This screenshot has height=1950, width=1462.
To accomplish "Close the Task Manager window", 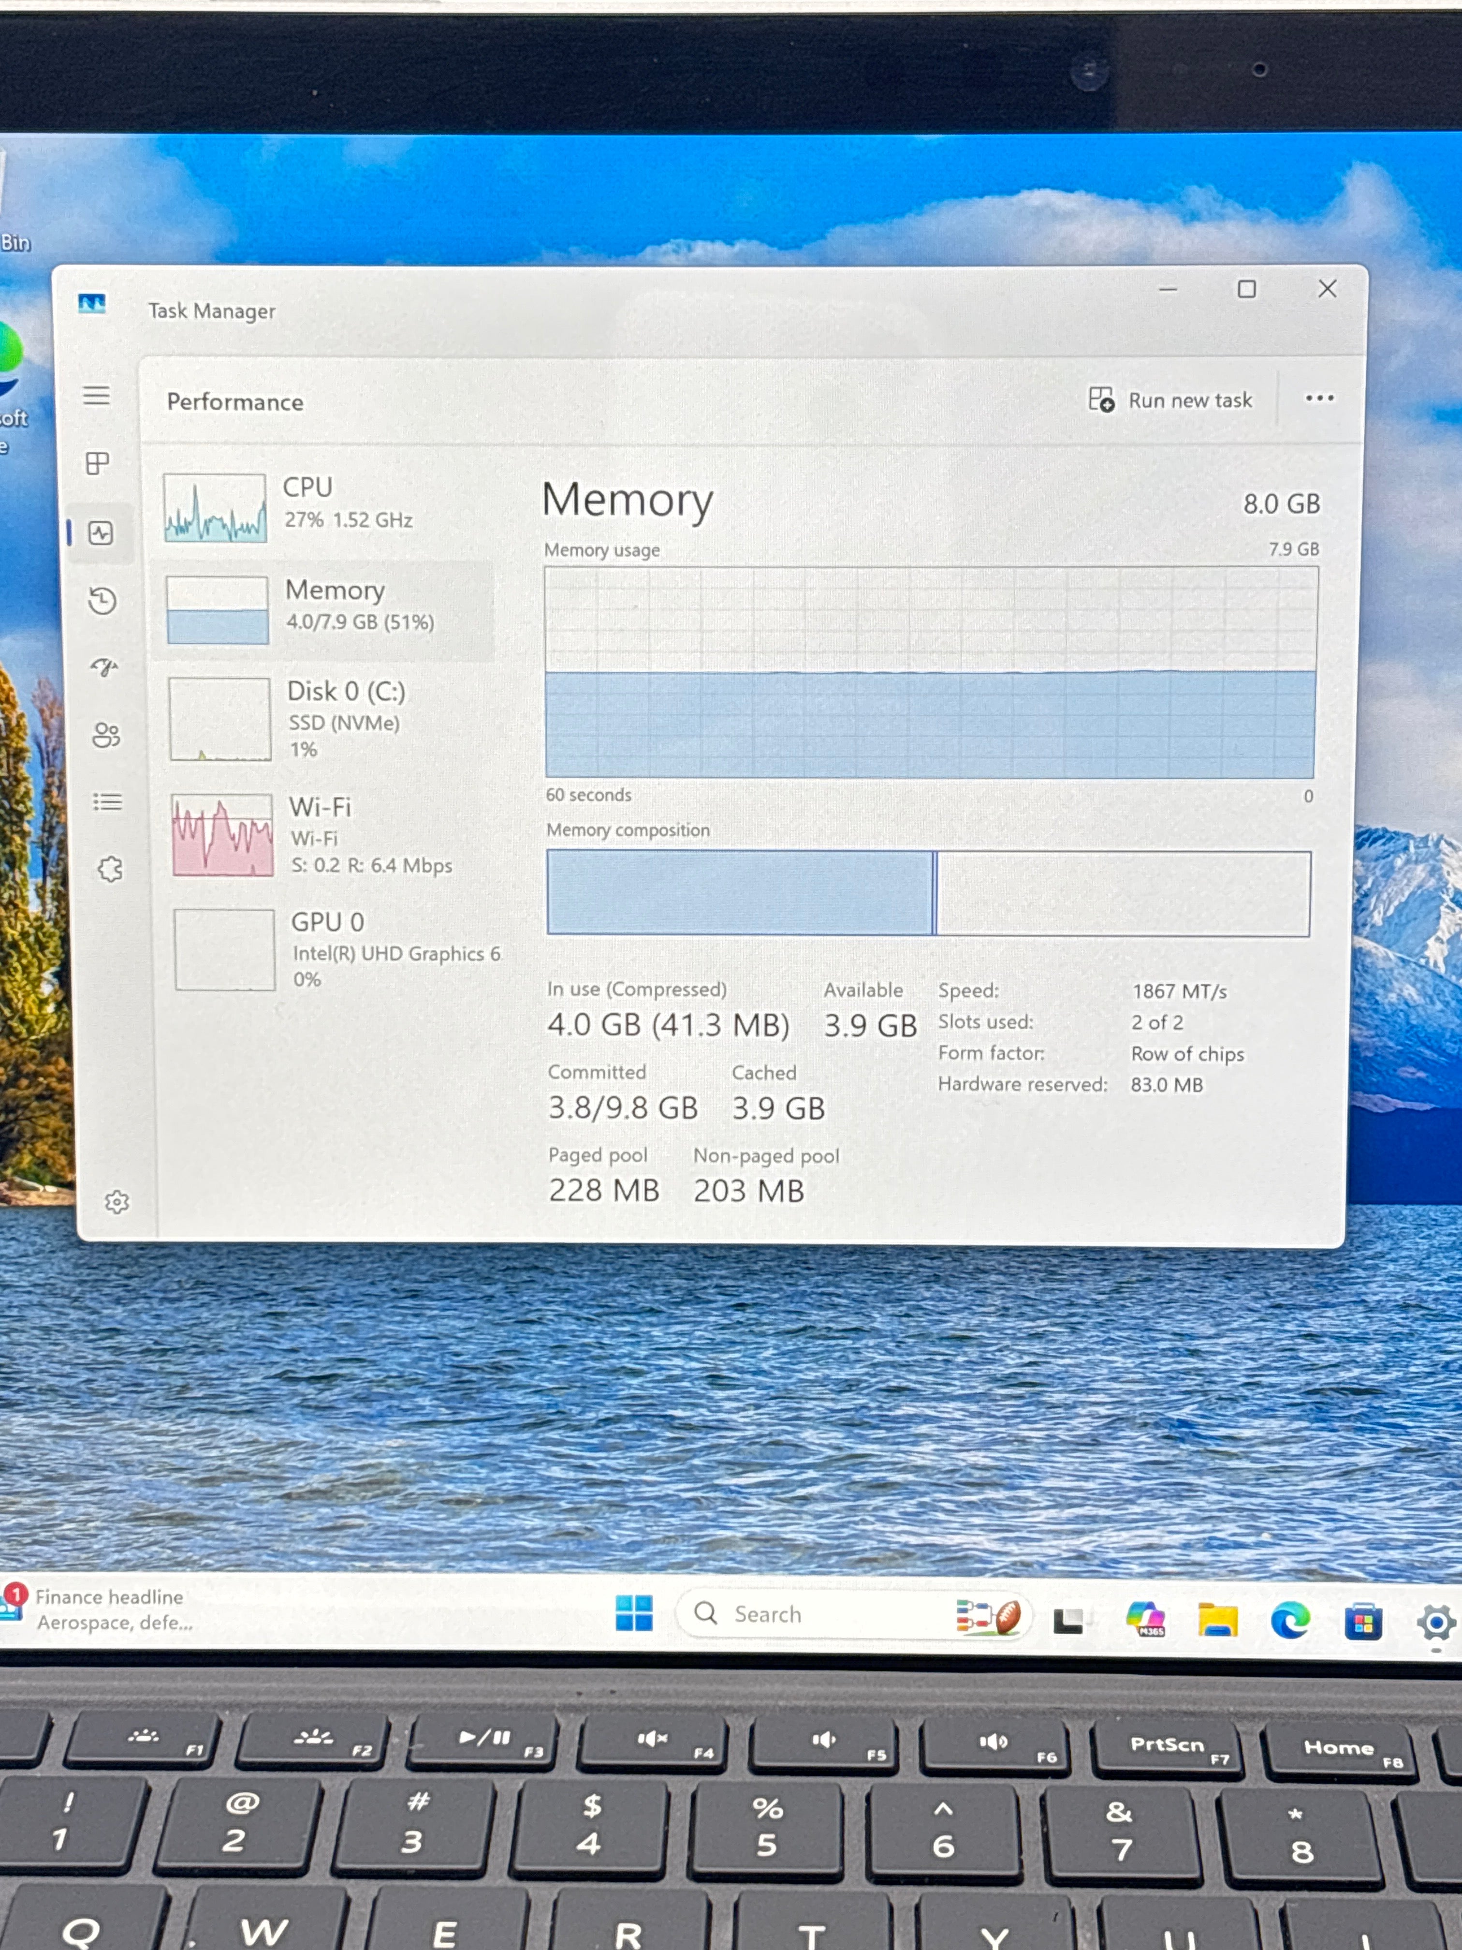I will coord(1327,288).
